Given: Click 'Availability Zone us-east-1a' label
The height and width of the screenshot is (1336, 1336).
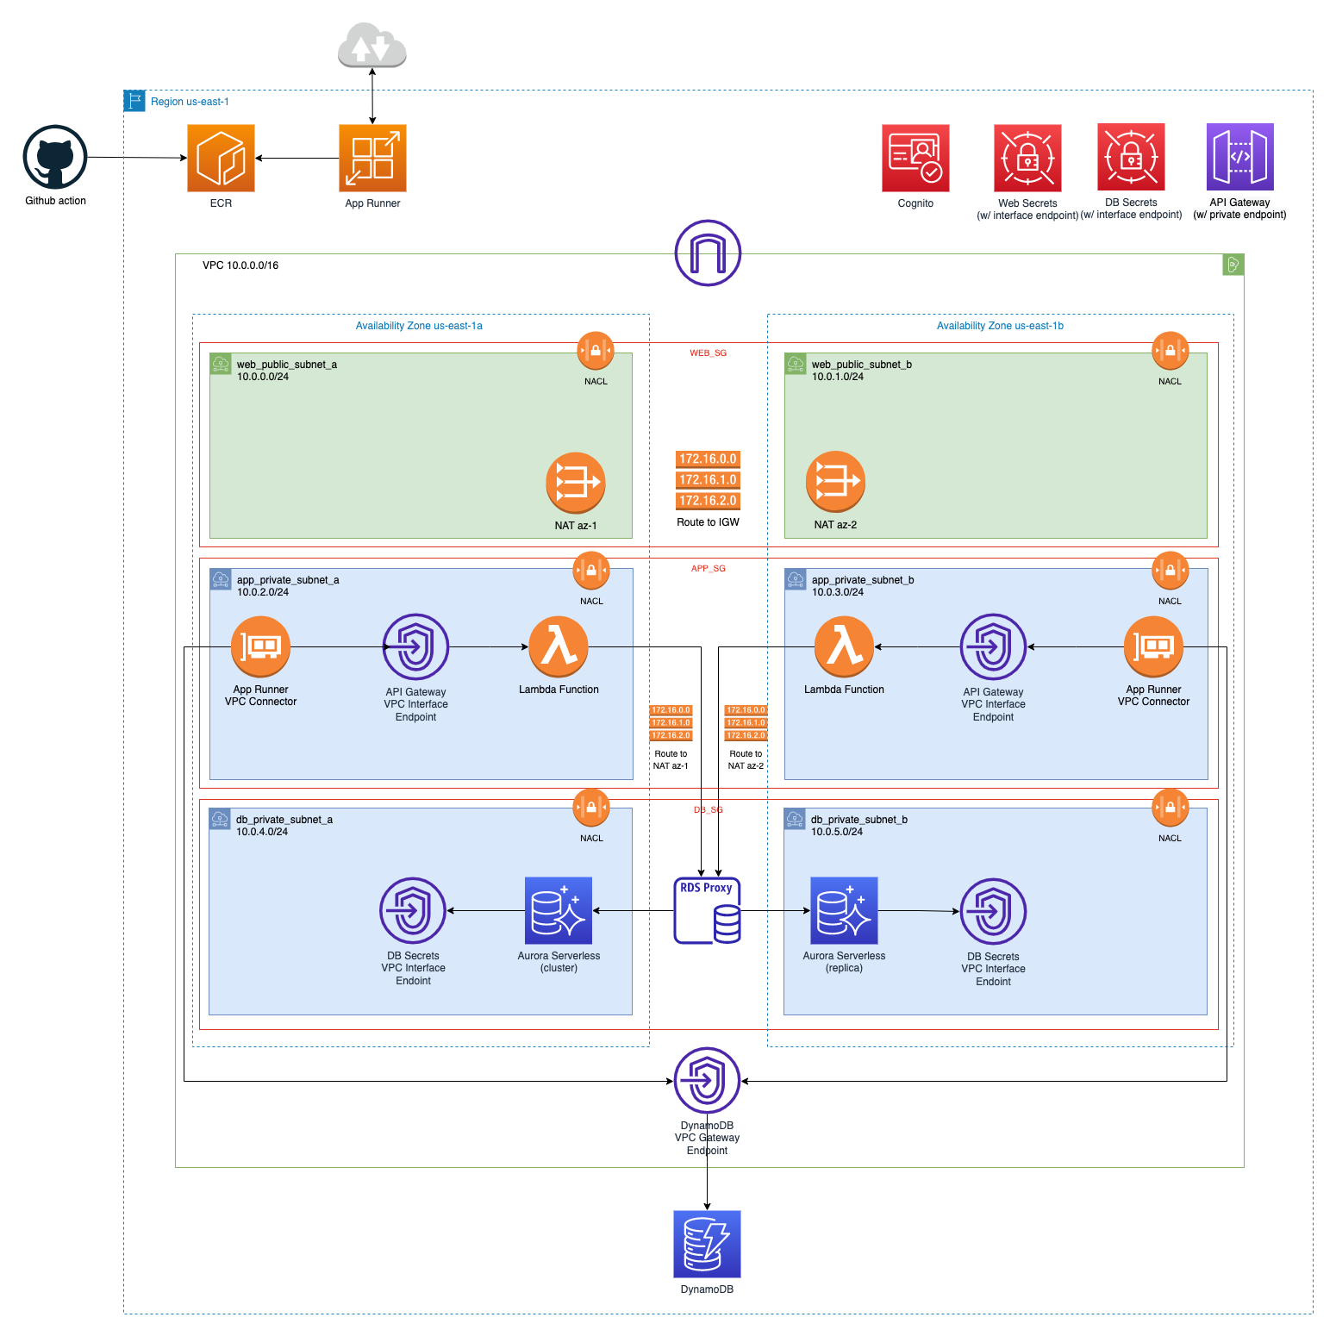Looking at the screenshot, I should [419, 326].
